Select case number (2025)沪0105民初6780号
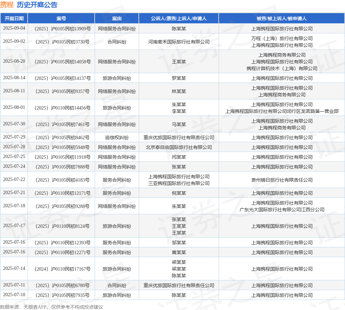 [x=63, y=285]
